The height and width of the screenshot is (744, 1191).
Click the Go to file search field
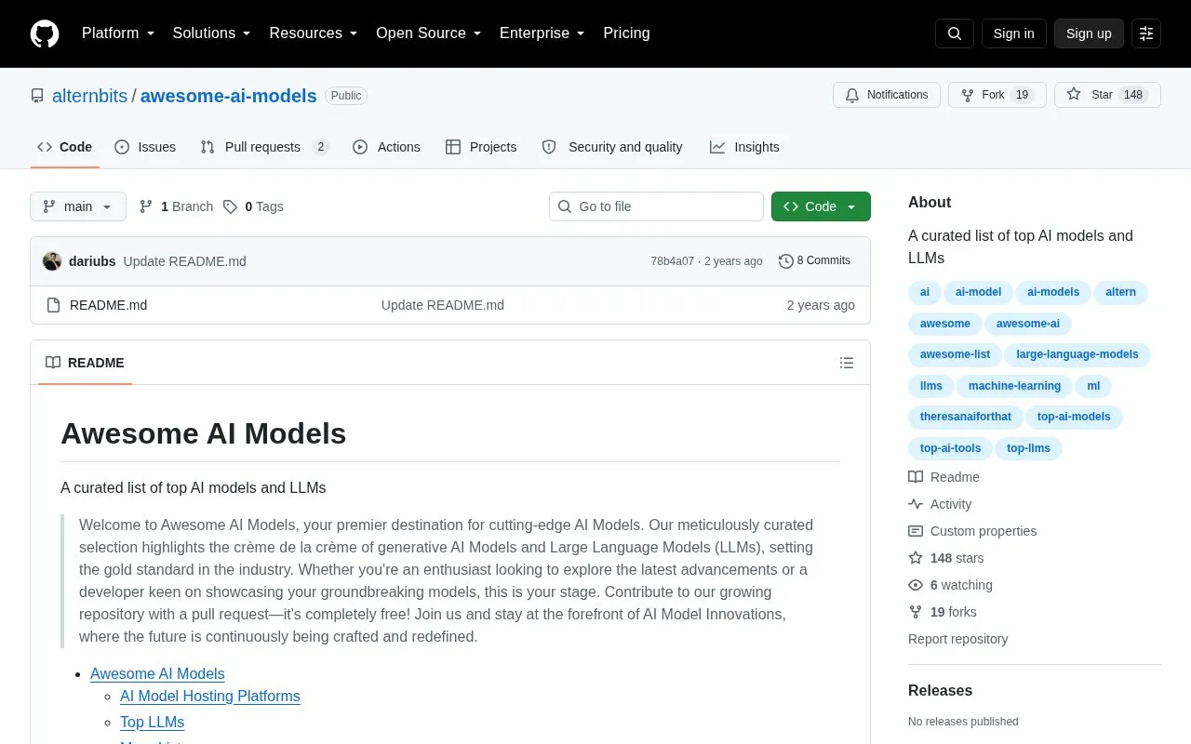click(x=656, y=206)
